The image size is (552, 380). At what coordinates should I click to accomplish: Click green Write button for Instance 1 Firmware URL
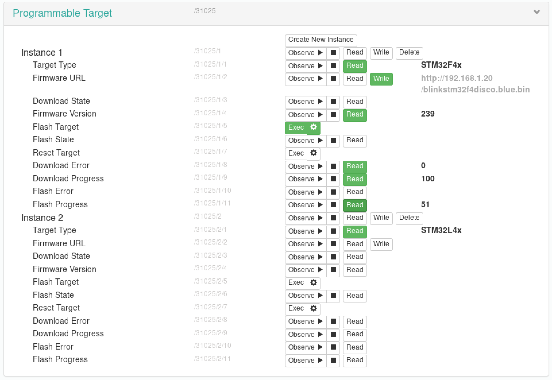click(x=381, y=79)
